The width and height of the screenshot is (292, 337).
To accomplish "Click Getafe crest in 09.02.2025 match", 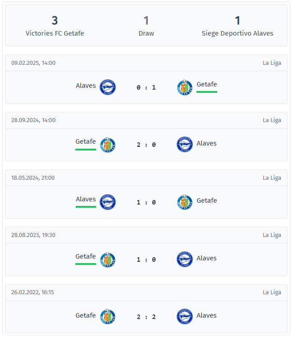I will pos(185,87).
